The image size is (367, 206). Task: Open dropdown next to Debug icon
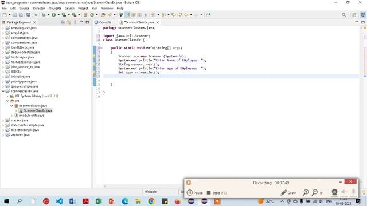pos(48,15)
